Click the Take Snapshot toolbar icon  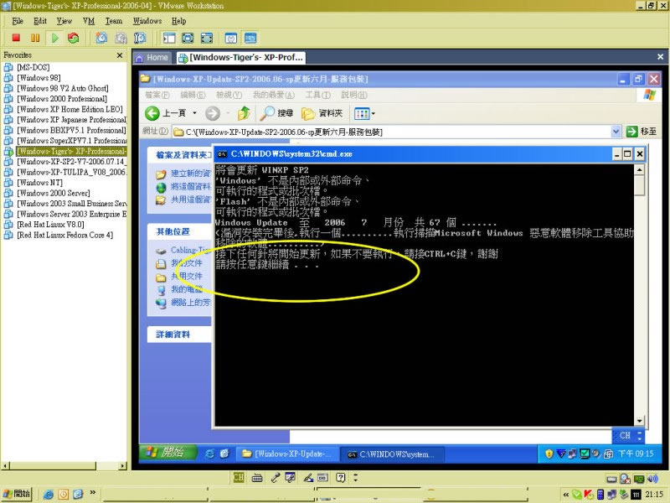101,38
